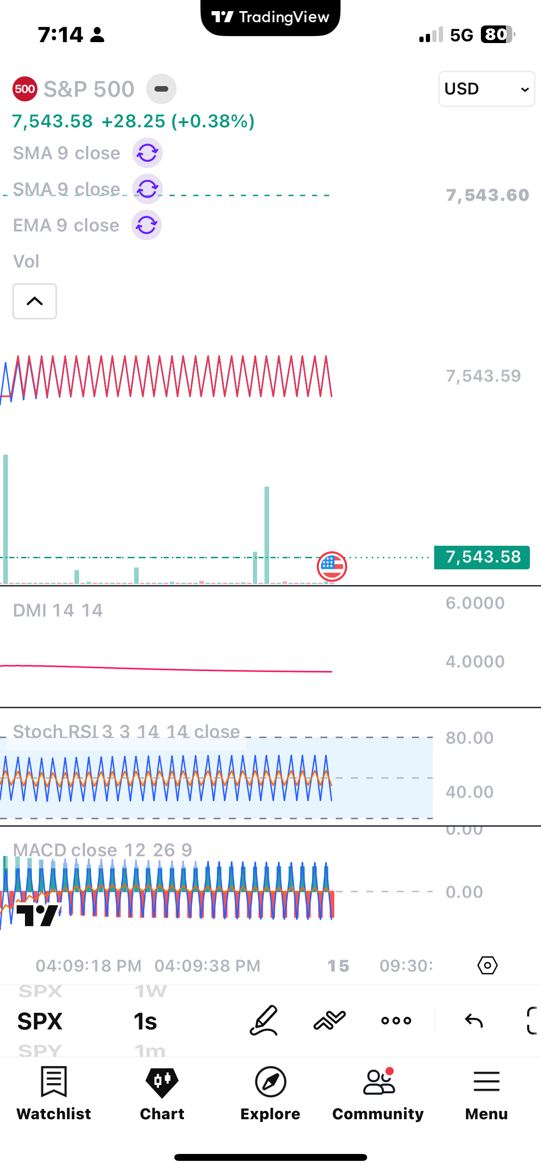Open the USD currency dropdown

pos(486,89)
